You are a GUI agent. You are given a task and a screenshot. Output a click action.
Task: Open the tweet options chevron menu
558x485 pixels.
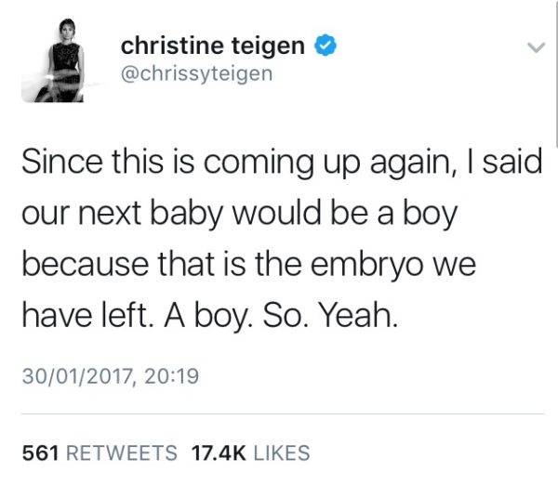tap(536, 47)
